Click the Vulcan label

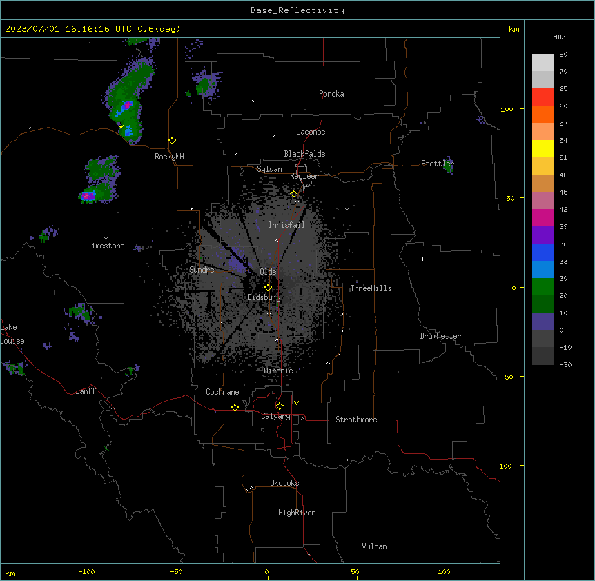point(374,546)
